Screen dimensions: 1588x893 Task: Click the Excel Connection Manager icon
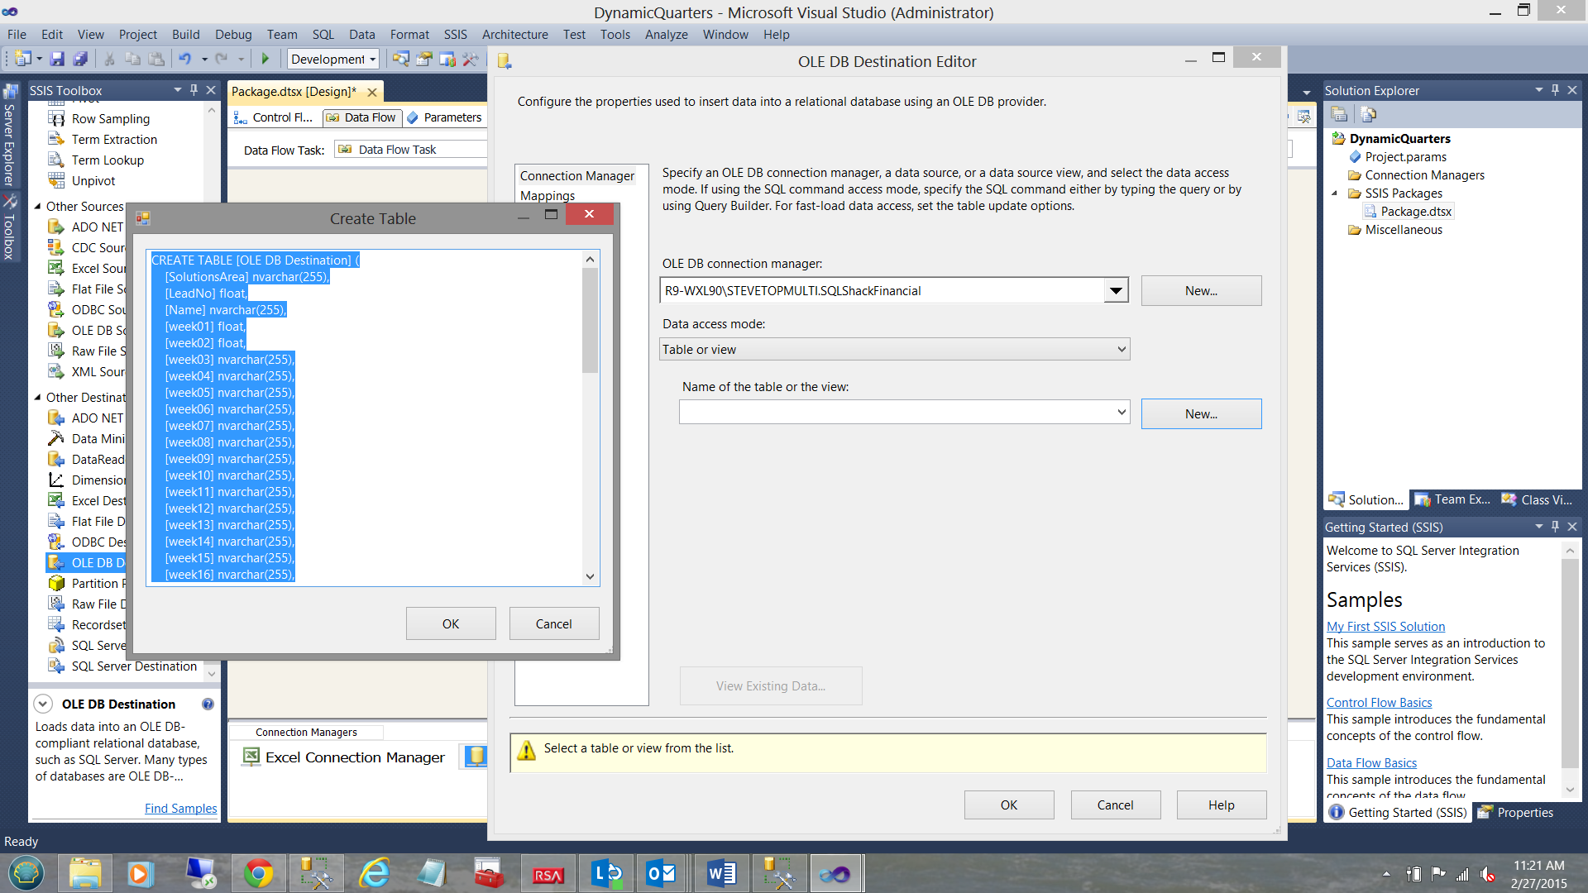[251, 757]
